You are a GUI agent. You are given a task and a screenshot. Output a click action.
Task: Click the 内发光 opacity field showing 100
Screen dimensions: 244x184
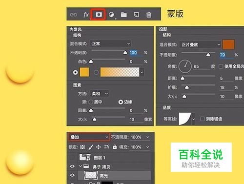[x=136, y=53]
